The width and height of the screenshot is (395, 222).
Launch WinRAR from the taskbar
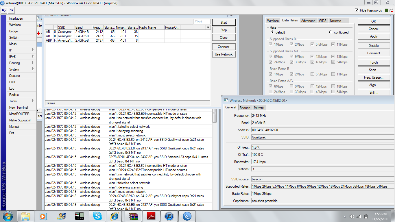coord(133,216)
